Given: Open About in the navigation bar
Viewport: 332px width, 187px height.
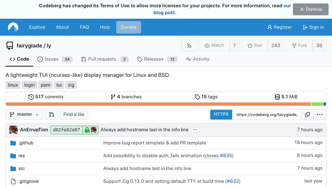Looking at the screenshot, I should (63, 27).
